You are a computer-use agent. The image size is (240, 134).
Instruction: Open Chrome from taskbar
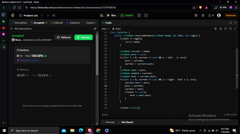click(x=98, y=130)
